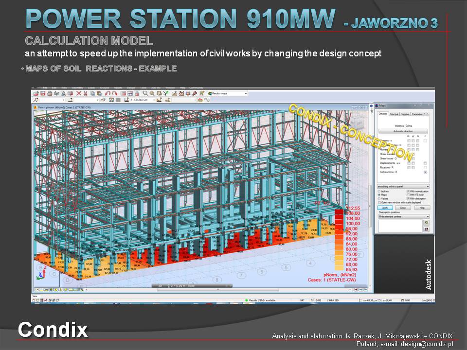
Task: Click the Copy toolbar icon
Action: pyautogui.click(x=92, y=93)
